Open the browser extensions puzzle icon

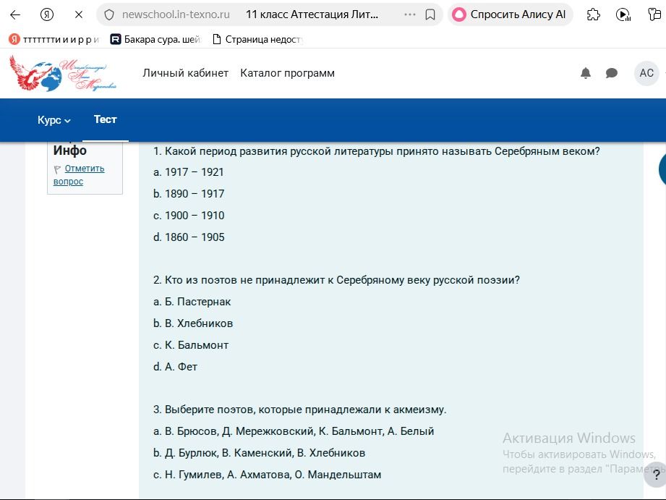(x=593, y=15)
